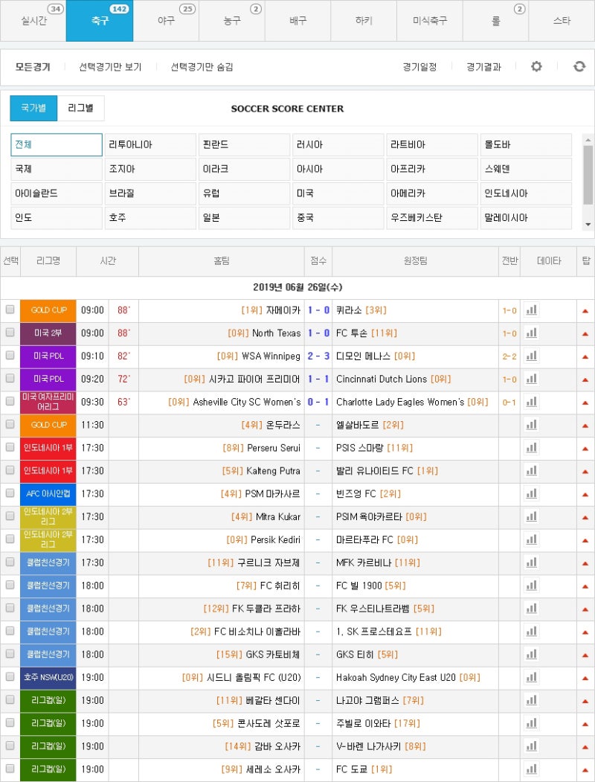Select the 전체 all countries filter

coord(57,144)
